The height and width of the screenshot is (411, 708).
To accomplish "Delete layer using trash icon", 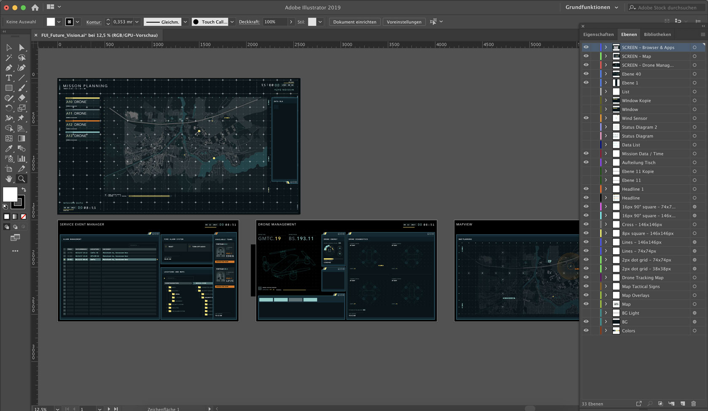I will click(694, 404).
